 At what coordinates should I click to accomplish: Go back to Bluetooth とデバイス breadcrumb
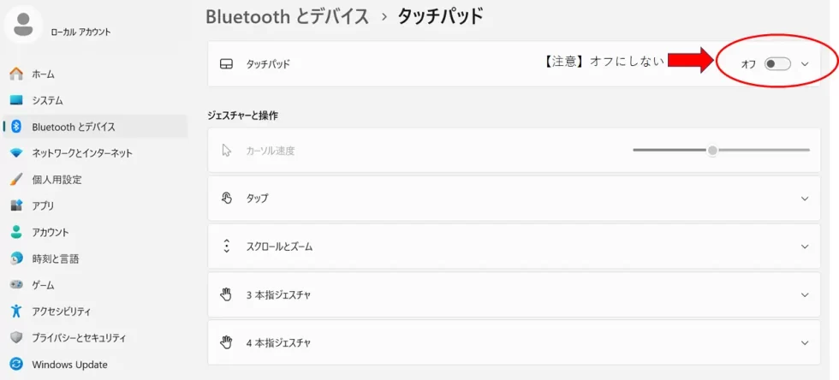coord(288,15)
